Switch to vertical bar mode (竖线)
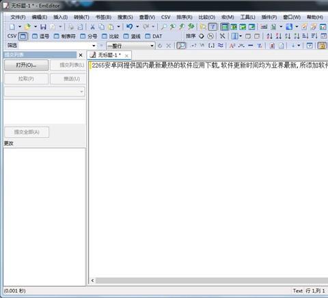This screenshot has height=298, width=328. 132,36
